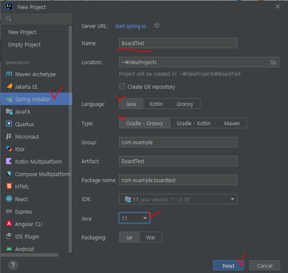Click the Ktor generator icon
Screen dimensions: 288x273
point(9,149)
